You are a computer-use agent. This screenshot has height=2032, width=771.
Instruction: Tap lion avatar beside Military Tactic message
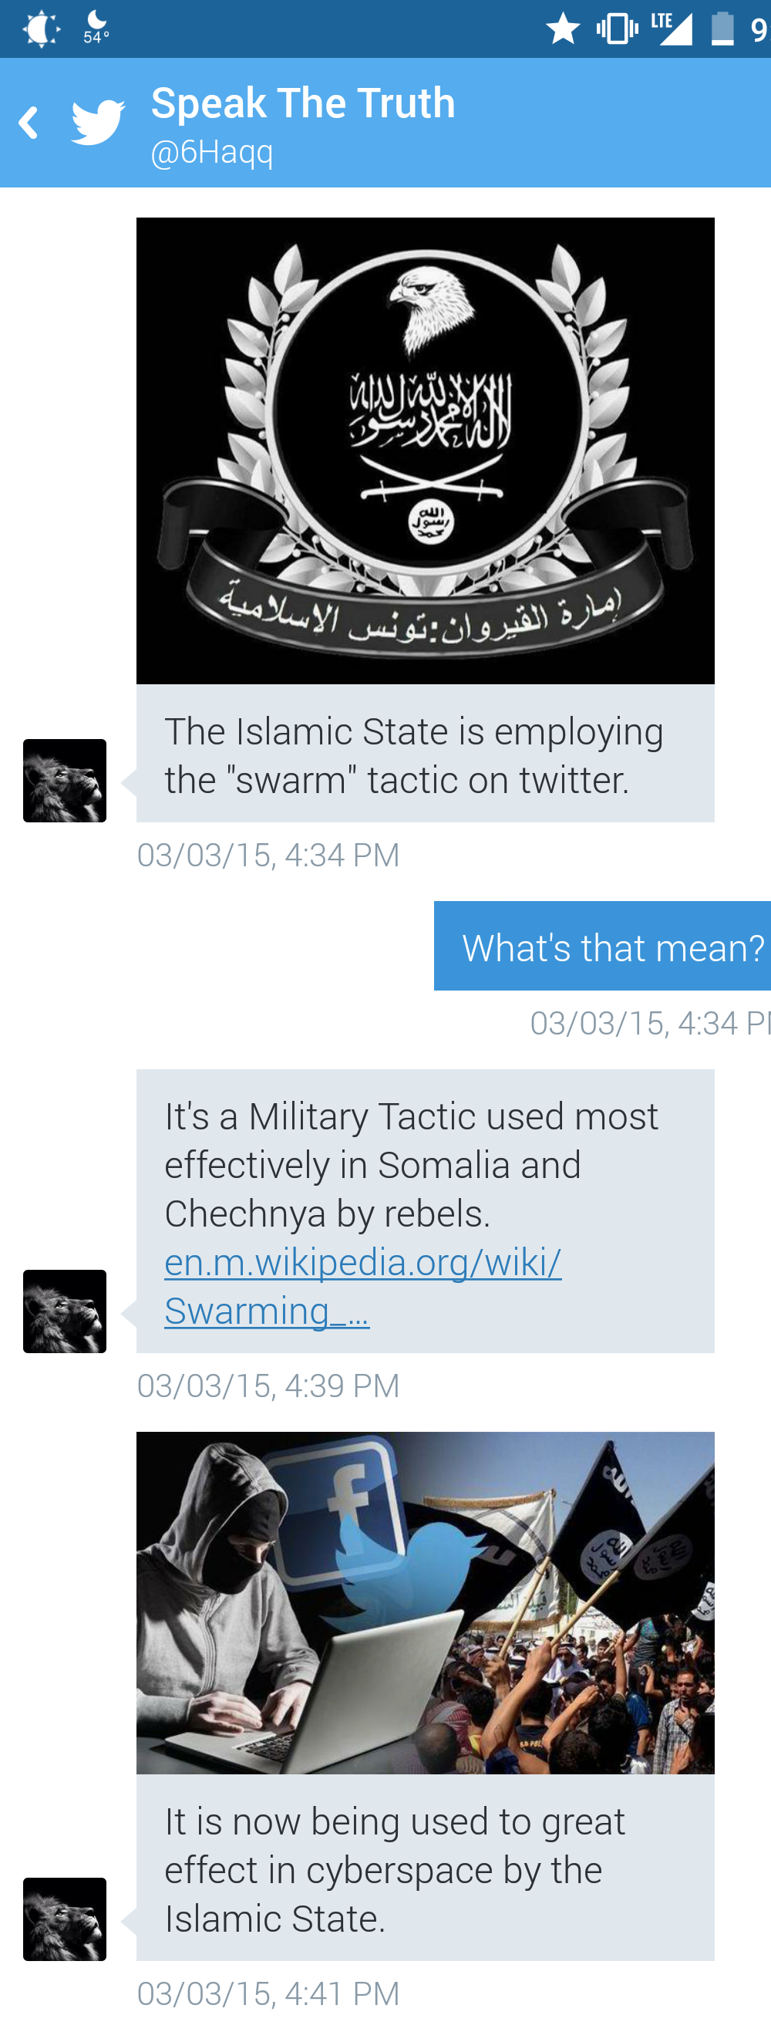(x=65, y=1311)
